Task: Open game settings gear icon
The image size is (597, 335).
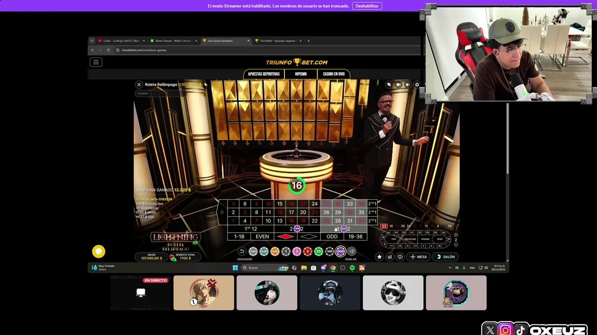Action: click(x=417, y=85)
